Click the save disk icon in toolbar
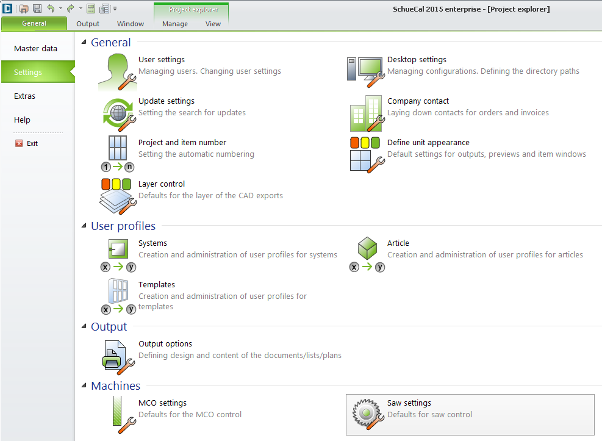Image resolution: width=602 pixels, height=441 pixels. coord(37,9)
